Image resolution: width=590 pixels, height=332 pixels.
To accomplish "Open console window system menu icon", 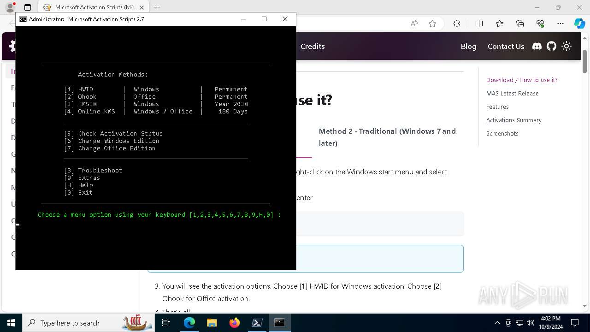I will pos(23,19).
